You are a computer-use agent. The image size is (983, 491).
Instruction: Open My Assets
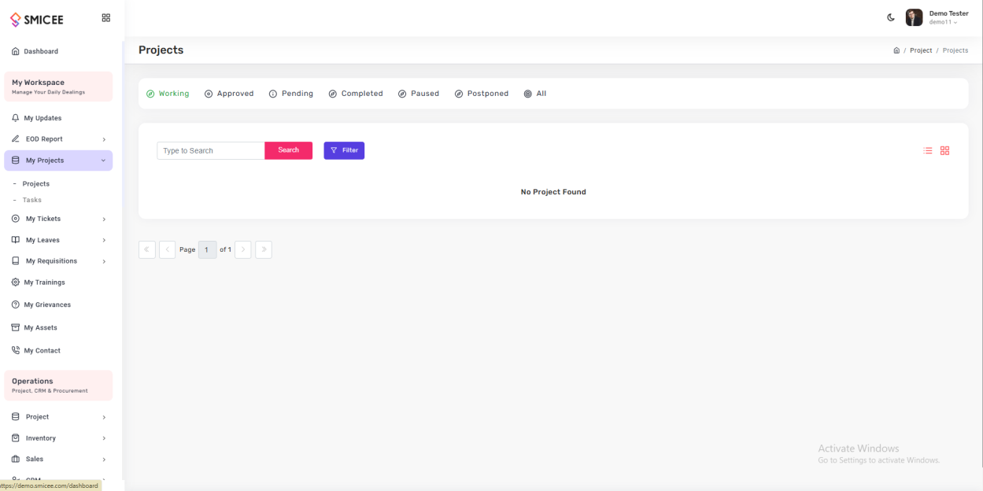(40, 327)
